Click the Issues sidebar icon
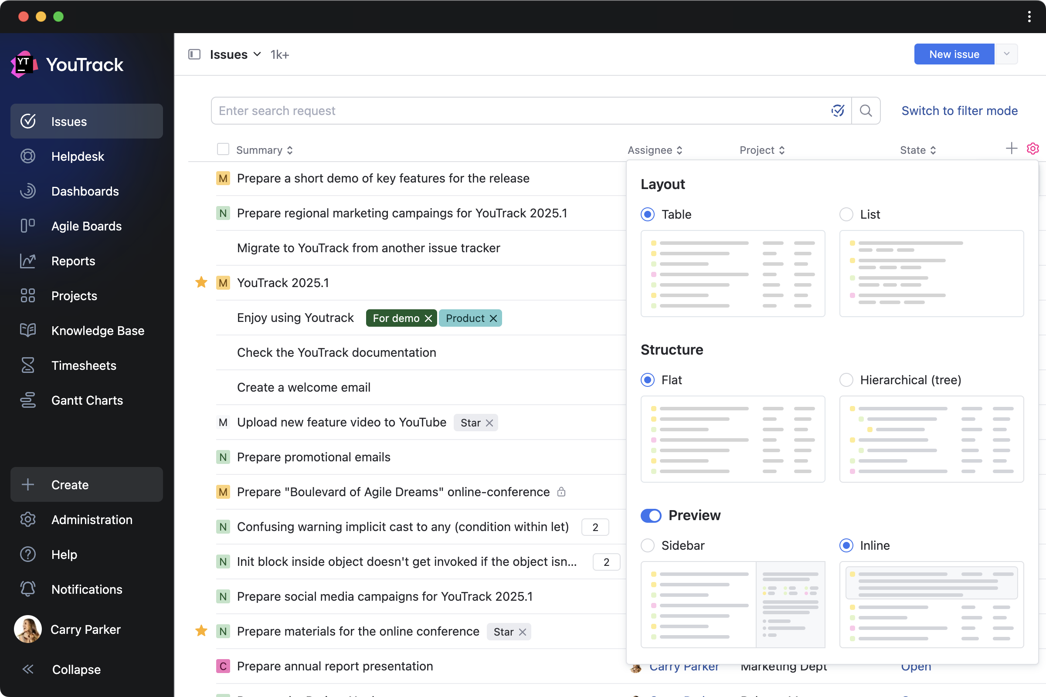The height and width of the screenshot is (697, 1046). pyautogui.click(x=28, y=122)
